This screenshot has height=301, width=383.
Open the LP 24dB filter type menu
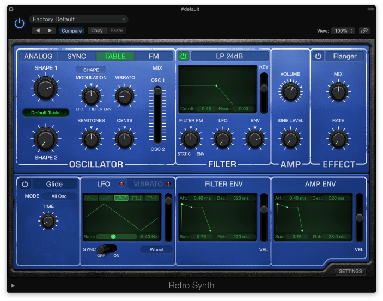coord(229,56)
